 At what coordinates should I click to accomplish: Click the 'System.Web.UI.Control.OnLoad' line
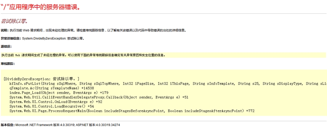[x=56, y=102]
